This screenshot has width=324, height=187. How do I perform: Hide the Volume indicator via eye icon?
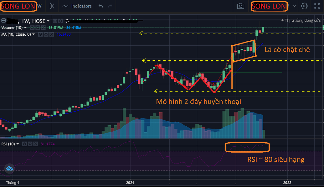(x=32, y=28)
